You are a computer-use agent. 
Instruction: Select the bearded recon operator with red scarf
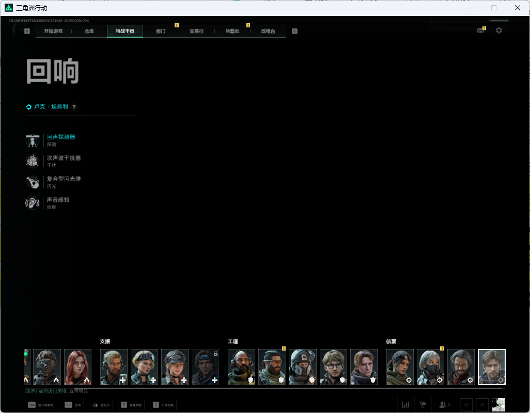click(461, 367)
